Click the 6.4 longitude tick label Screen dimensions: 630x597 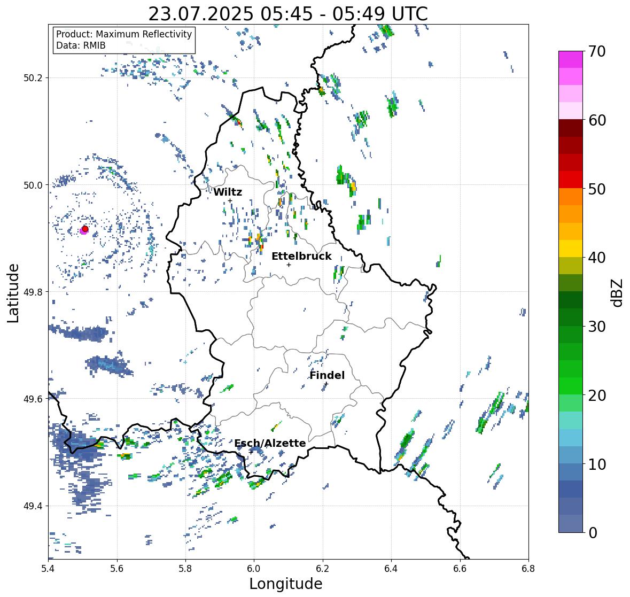[391, 569]
